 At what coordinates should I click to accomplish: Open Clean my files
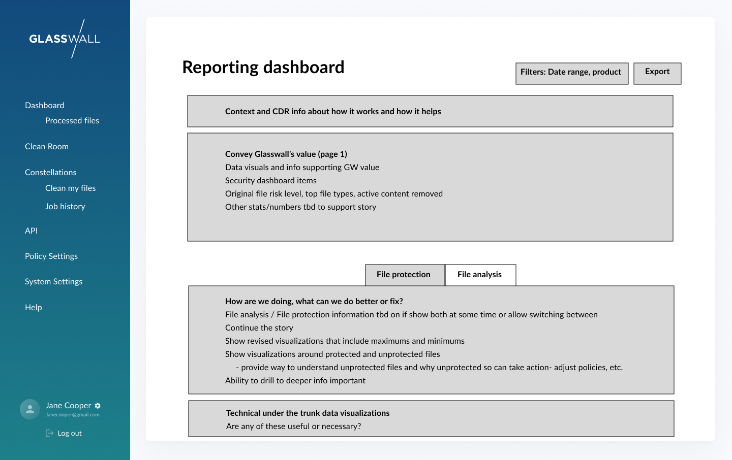pyautogui.click(x=71, y=188)
